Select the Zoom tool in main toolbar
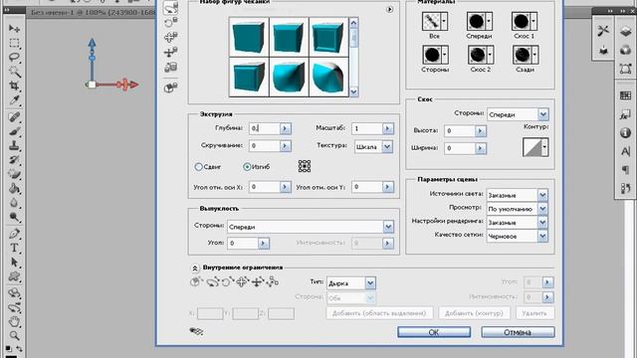 (x=14, y=336)
